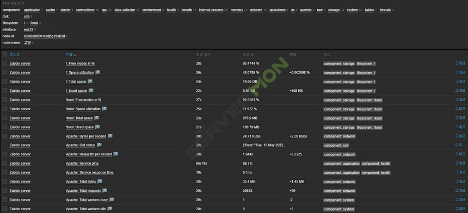Open Zabbix server host in /: Total space row
The image size is (468, 213).
coord(20,82)
